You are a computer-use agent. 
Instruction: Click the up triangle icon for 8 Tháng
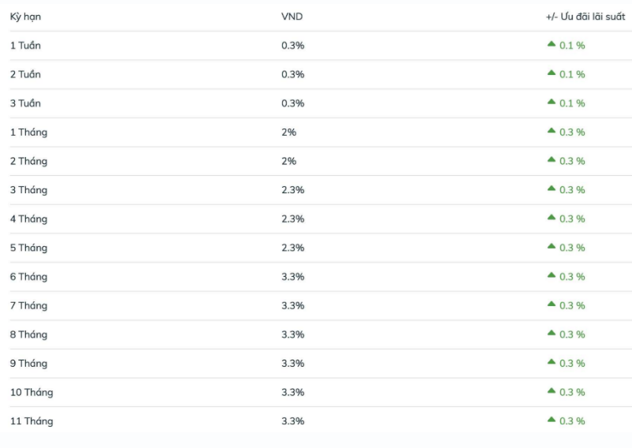(x=552, y=334)
